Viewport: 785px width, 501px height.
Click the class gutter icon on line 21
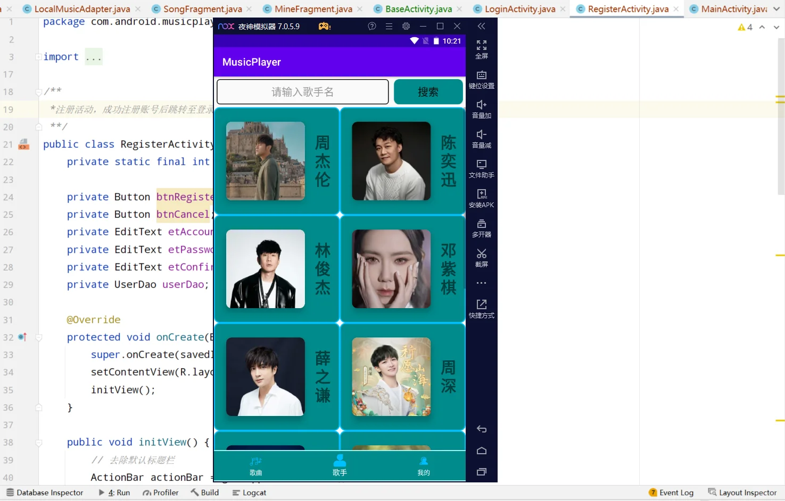[23, 144]
